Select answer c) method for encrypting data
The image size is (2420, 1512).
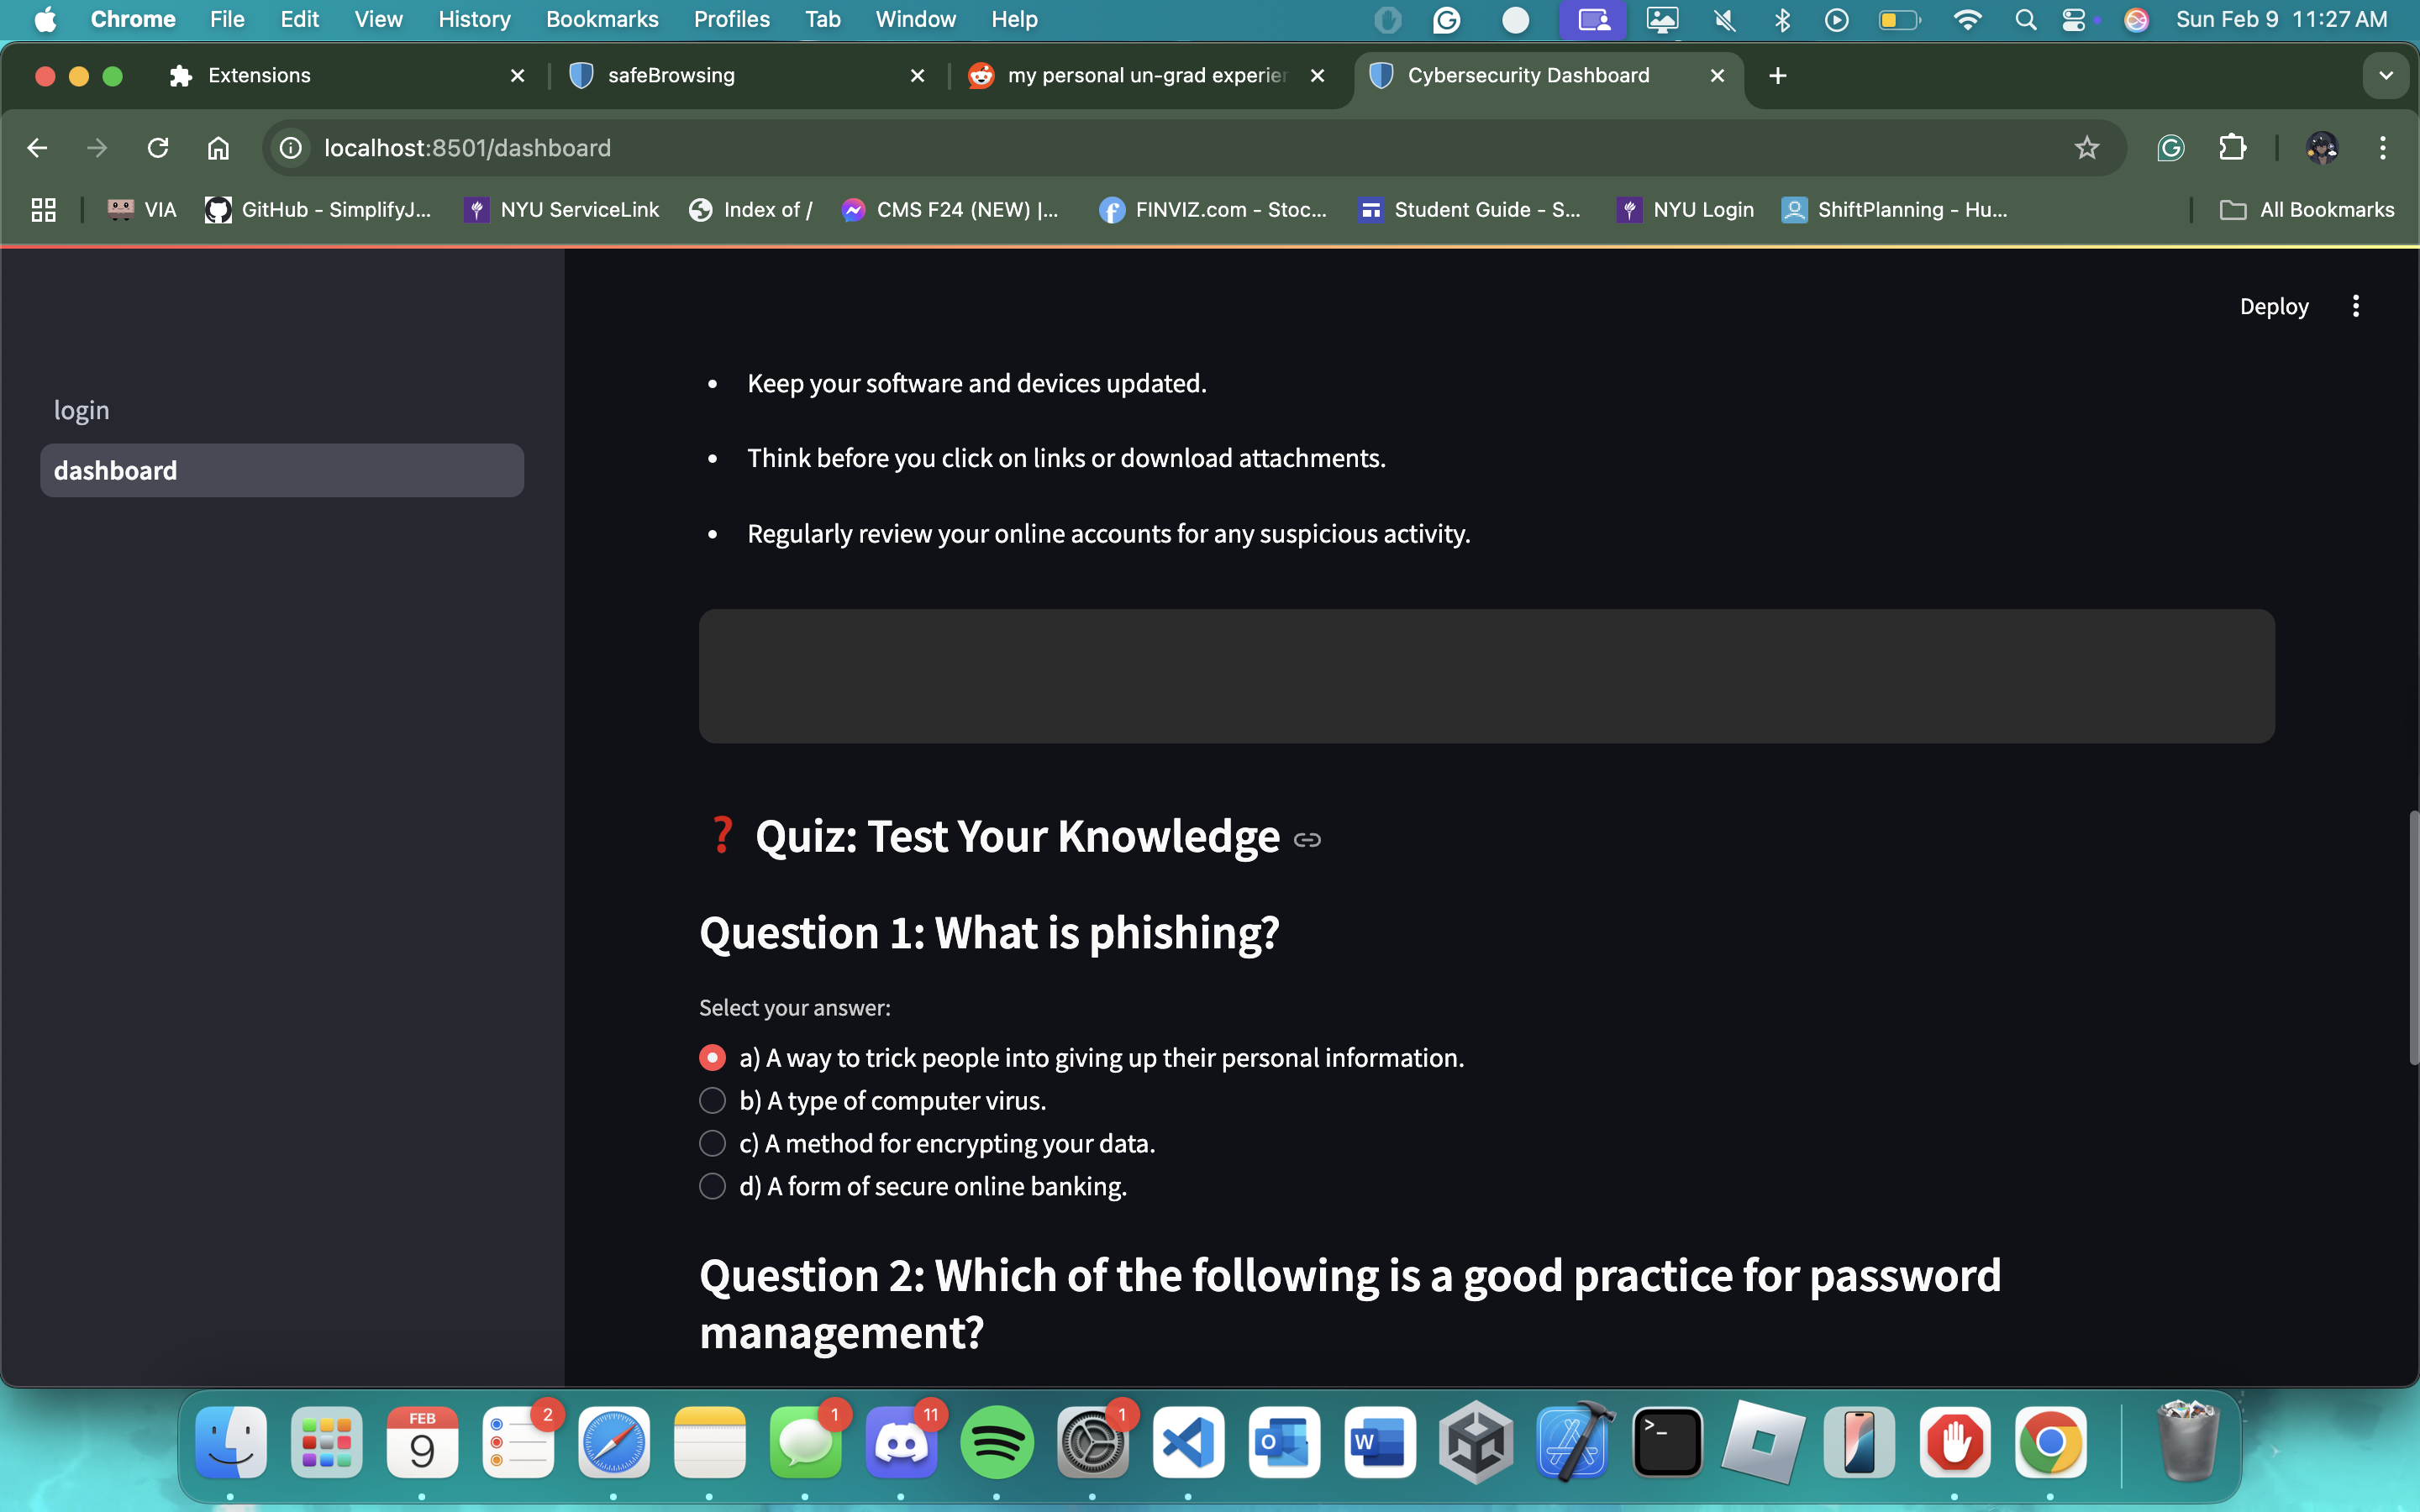click(712, 1143)
